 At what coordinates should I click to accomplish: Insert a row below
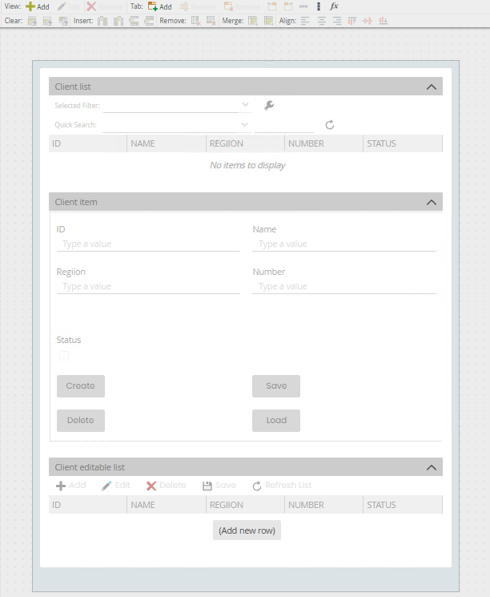point(149,21)
